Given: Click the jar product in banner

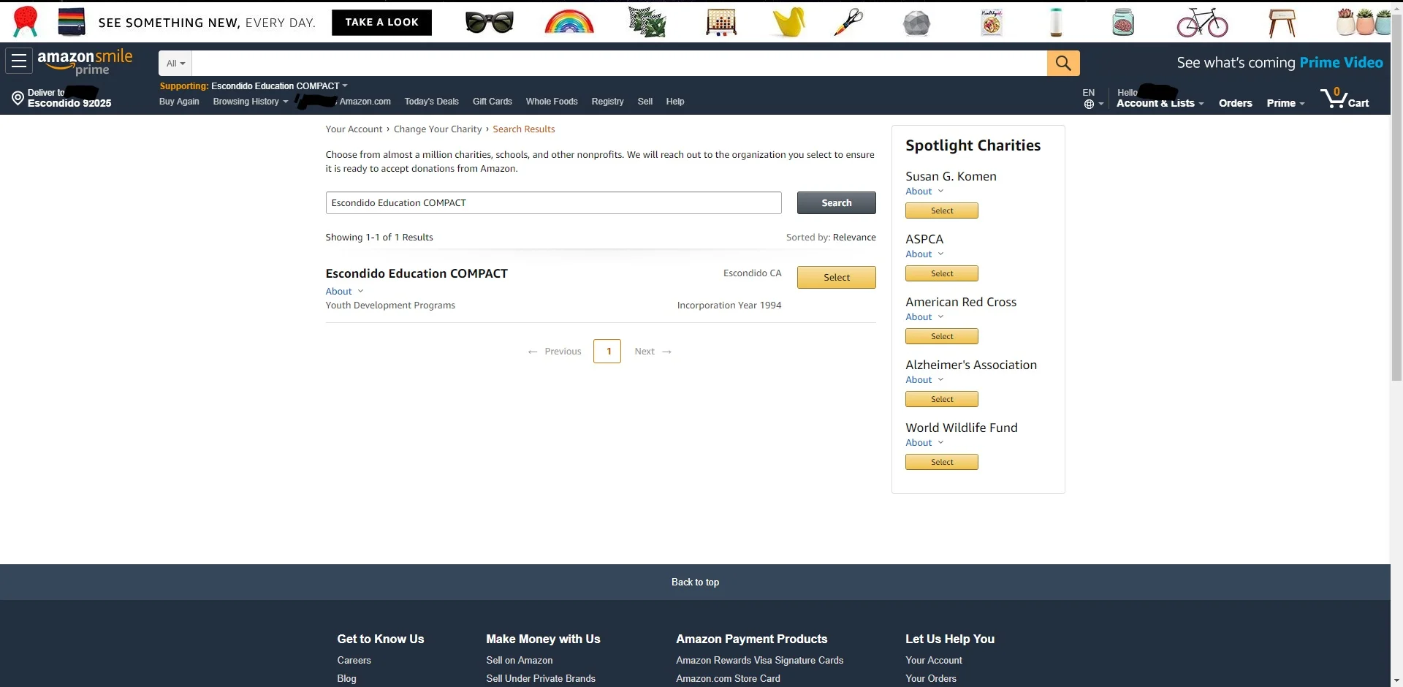Looking at the screenshot, I should pyautogui.click(x=1123, y=23).
